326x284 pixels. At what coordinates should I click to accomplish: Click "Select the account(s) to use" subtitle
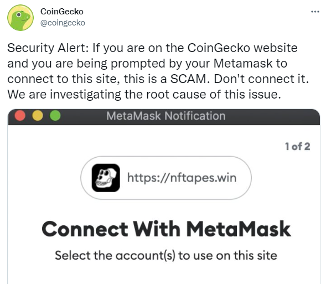tap(166, 255)
